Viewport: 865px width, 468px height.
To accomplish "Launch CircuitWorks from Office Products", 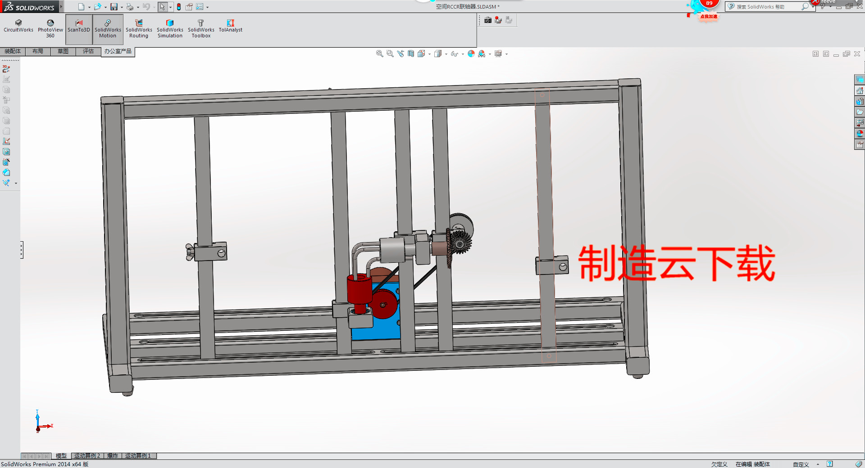I will 18,27.
